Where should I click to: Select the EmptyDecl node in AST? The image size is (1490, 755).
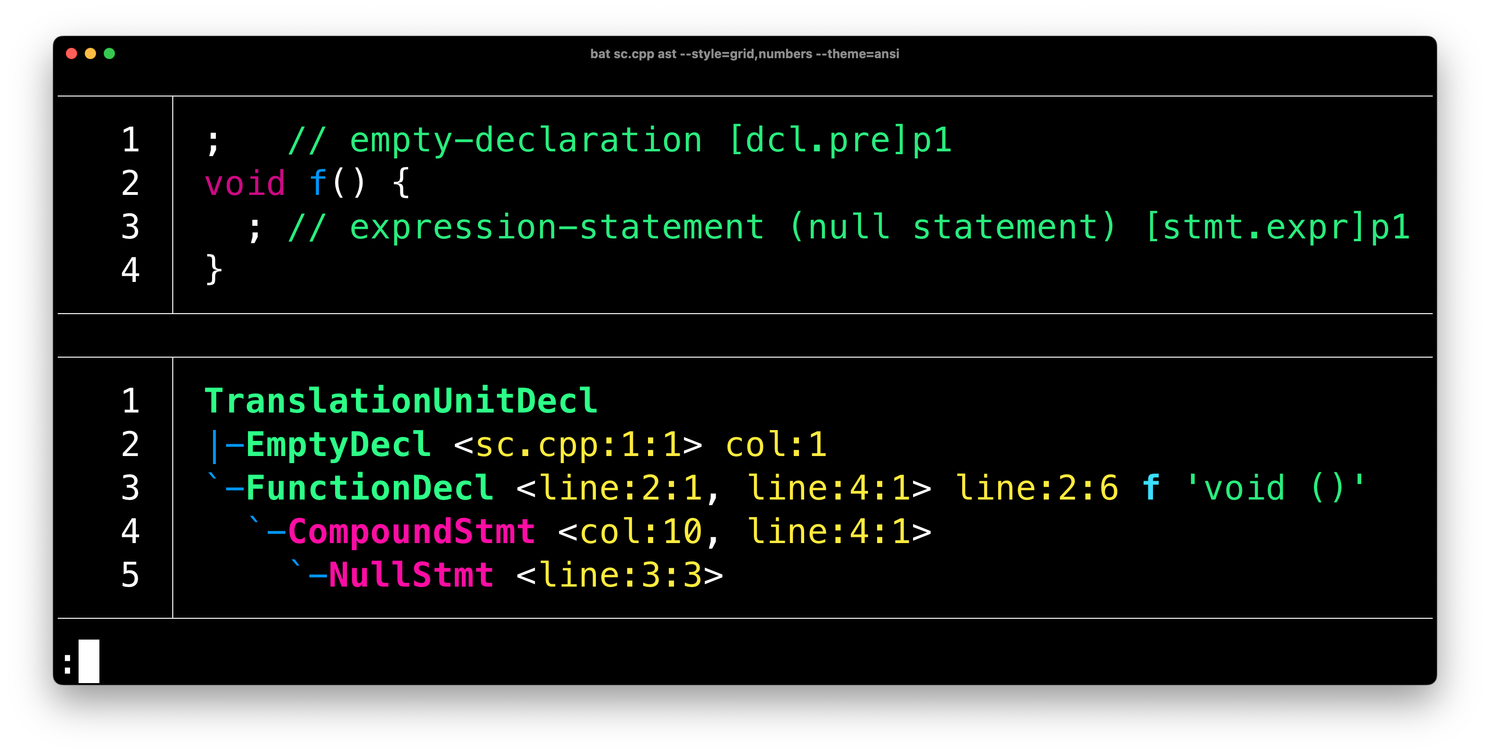pyautogui.click(x=338, y=445)
